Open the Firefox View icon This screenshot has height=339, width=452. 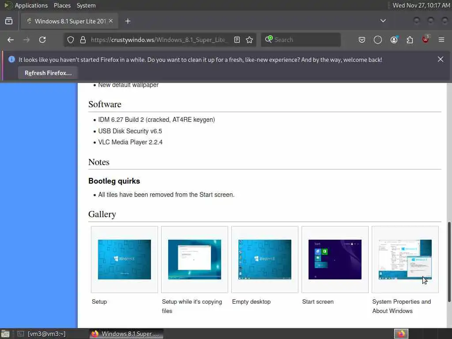9,21
